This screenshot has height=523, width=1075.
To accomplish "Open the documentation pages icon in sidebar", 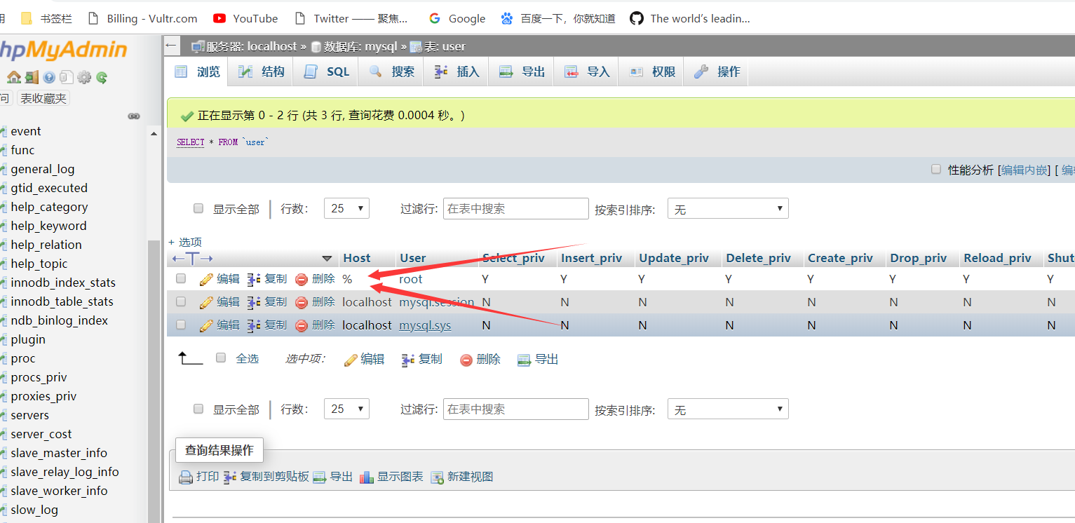I will (x=67, y=77).
